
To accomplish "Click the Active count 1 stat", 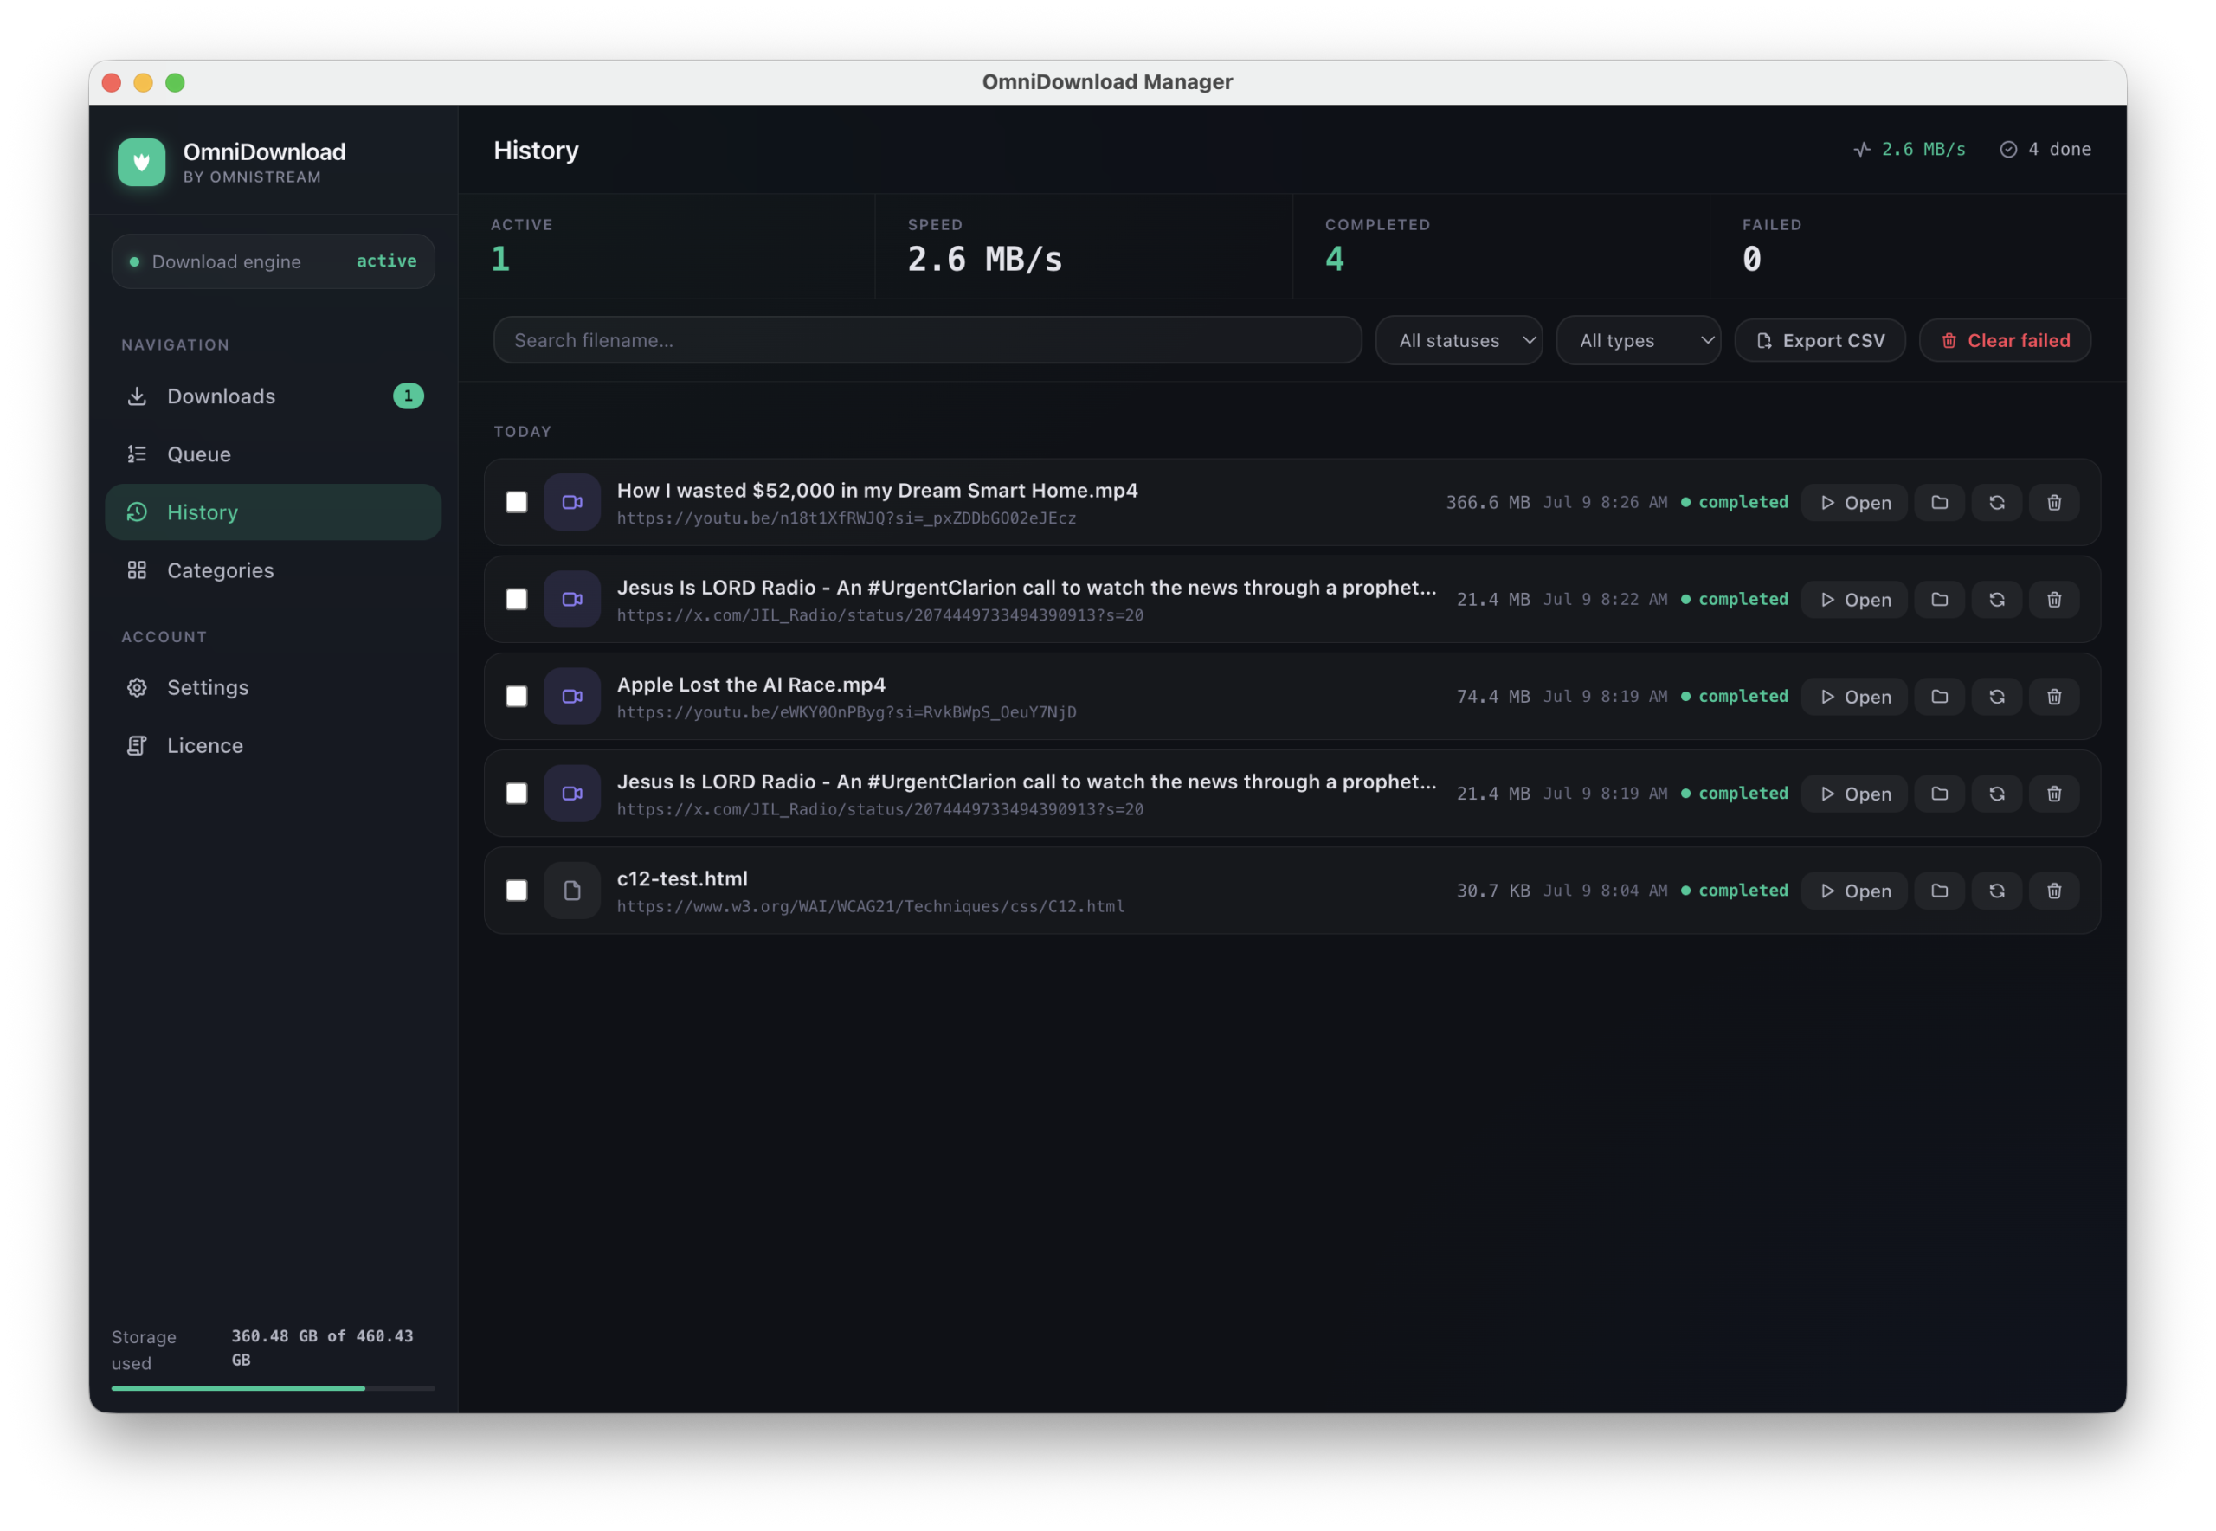I will coord(499,259).
